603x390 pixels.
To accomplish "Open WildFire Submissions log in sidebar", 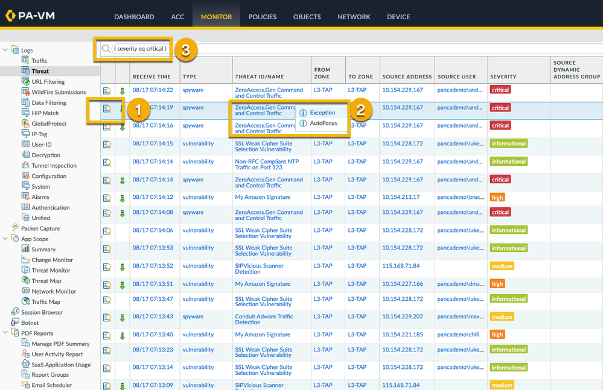I will click(x=58, y=92).
